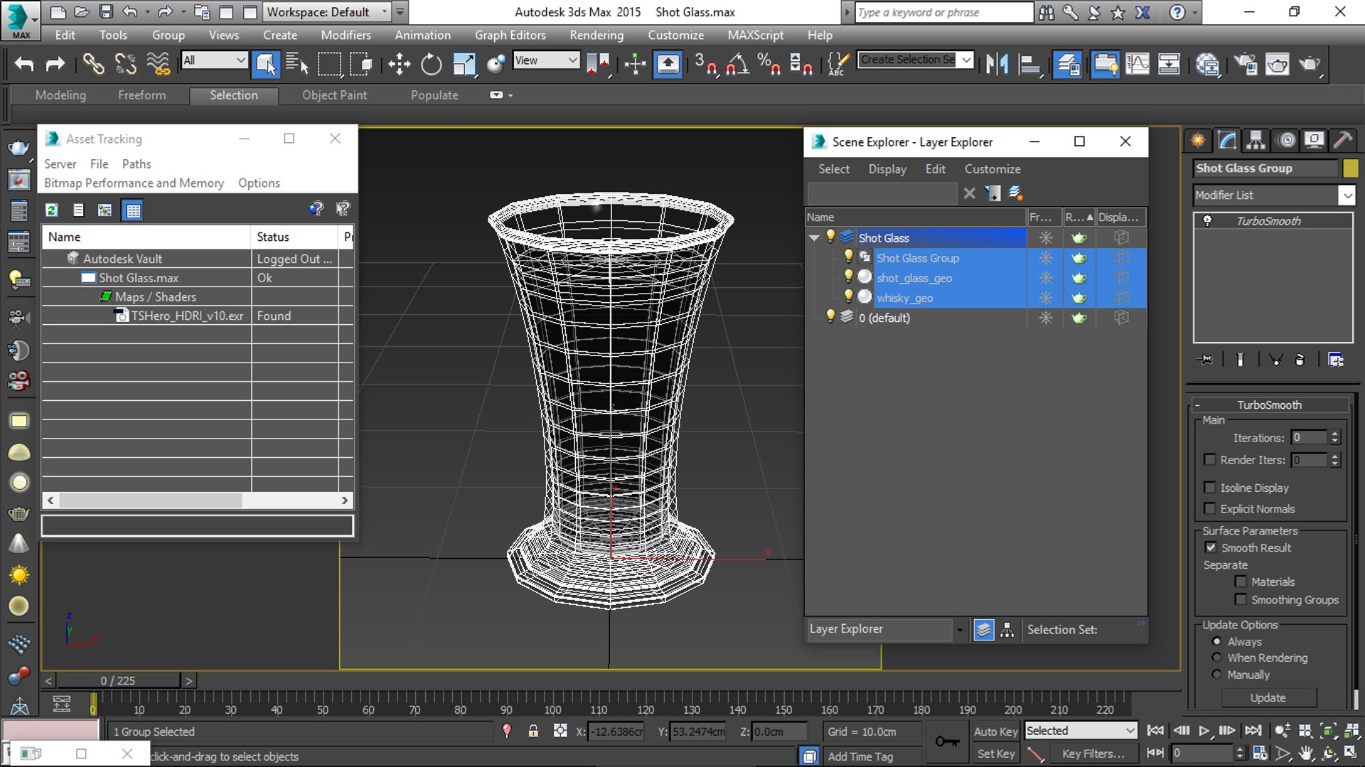Viewport: 1365px width, 767px height.
Task: Click the Auto Key button
Action: point(995,731)
